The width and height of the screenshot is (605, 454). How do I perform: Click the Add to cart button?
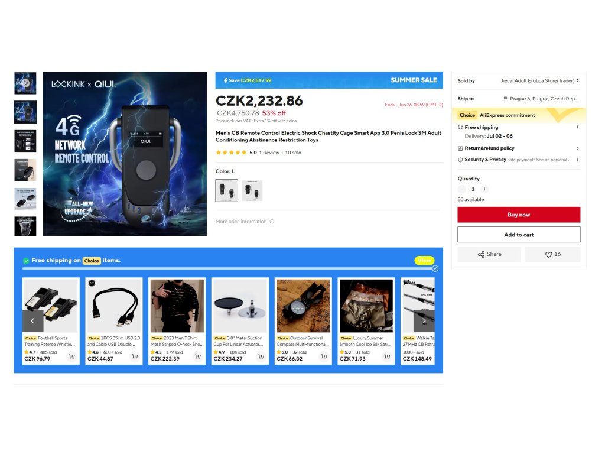click(x=519, y=235)
